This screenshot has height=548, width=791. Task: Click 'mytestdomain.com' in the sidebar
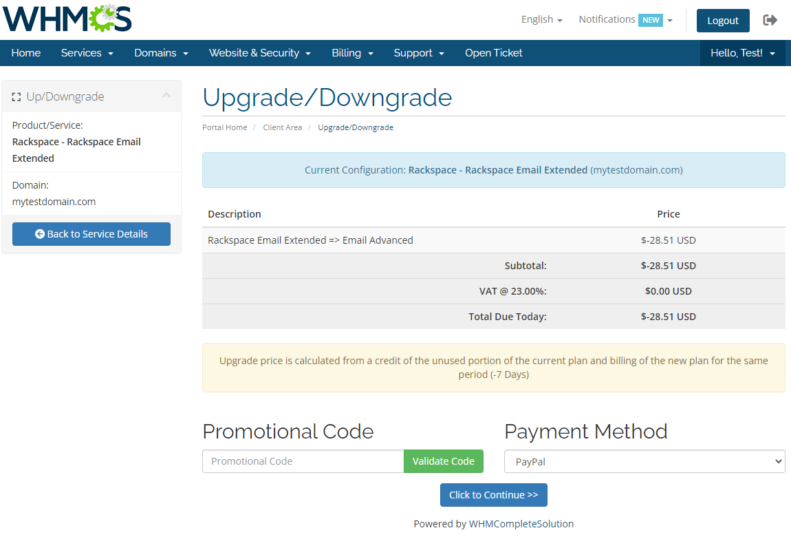[54, 202]
